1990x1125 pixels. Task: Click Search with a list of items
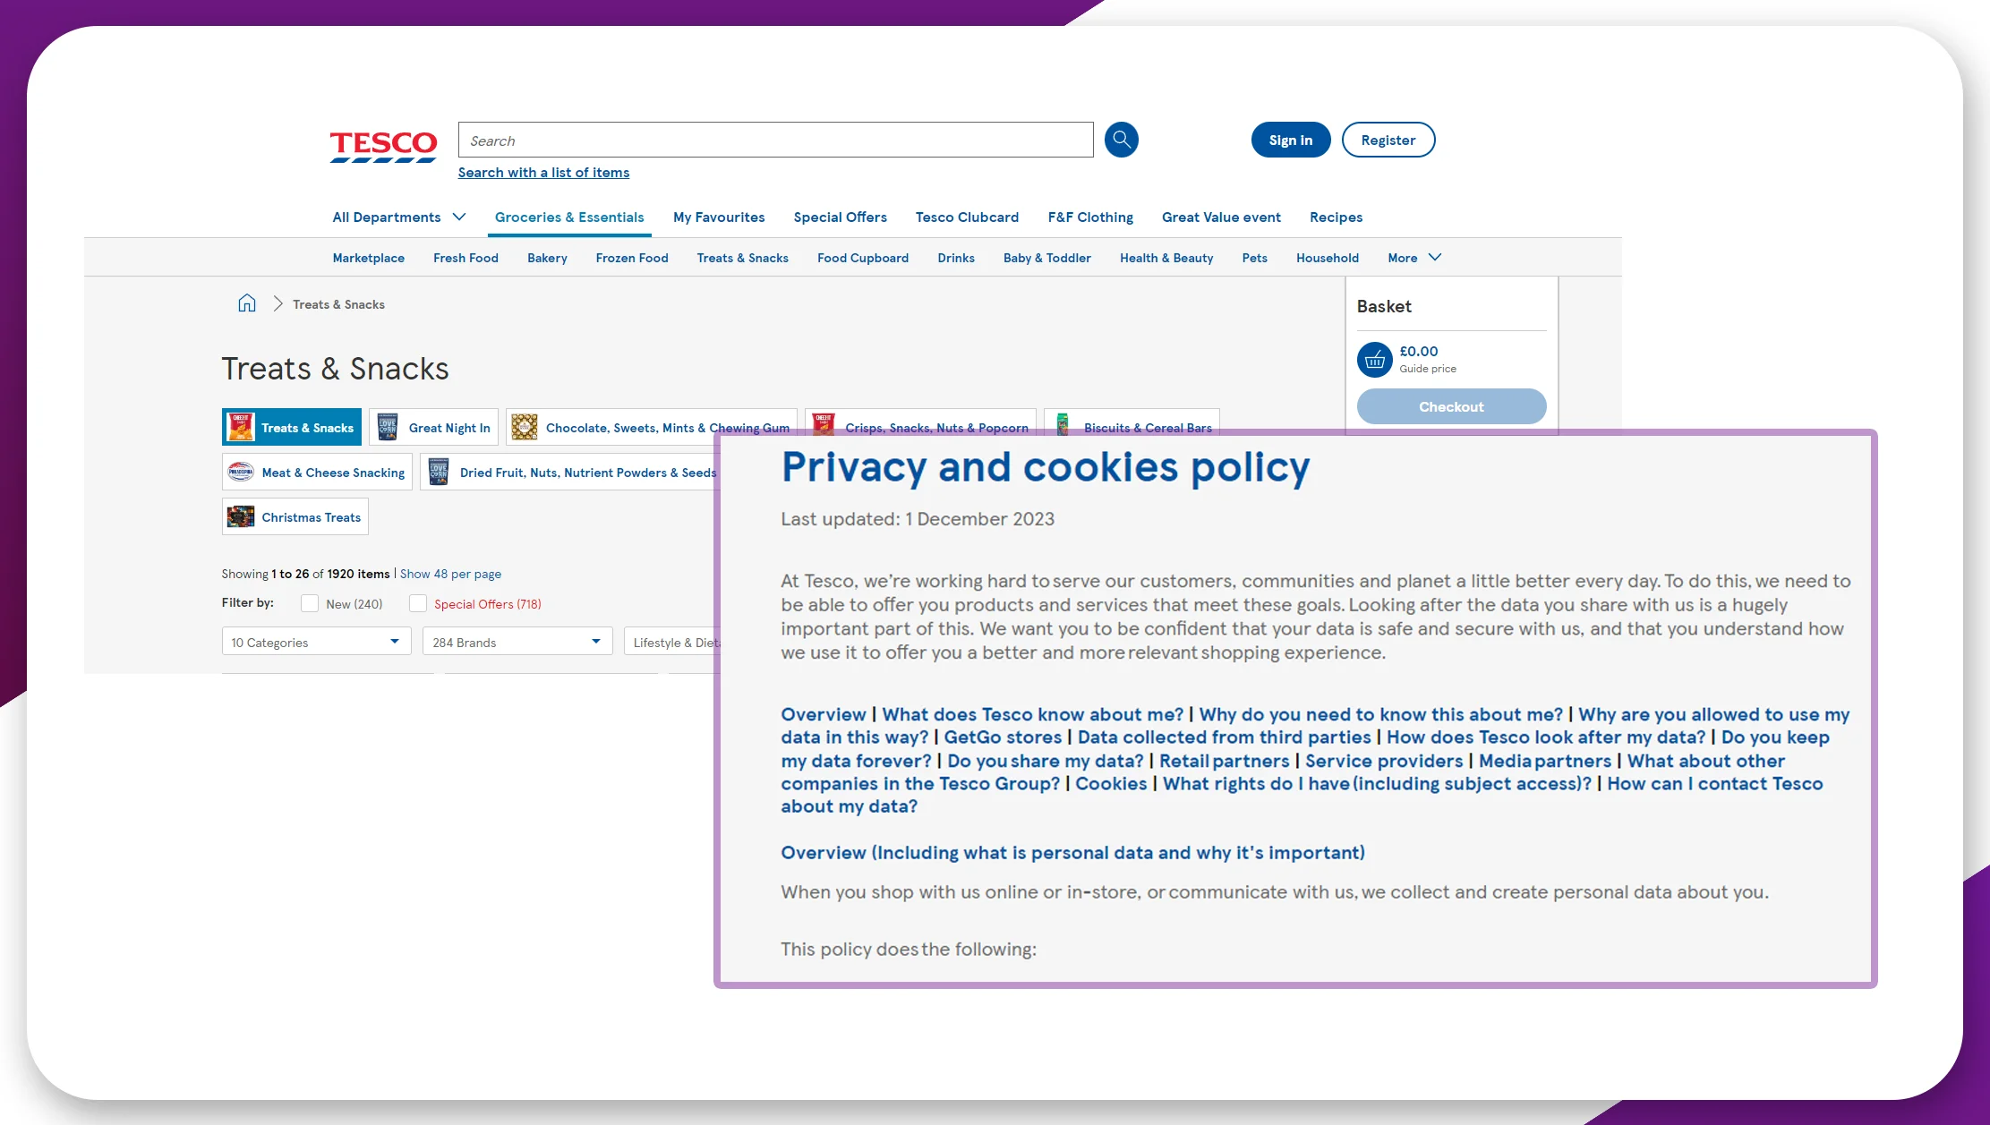(x=543, y=173)
